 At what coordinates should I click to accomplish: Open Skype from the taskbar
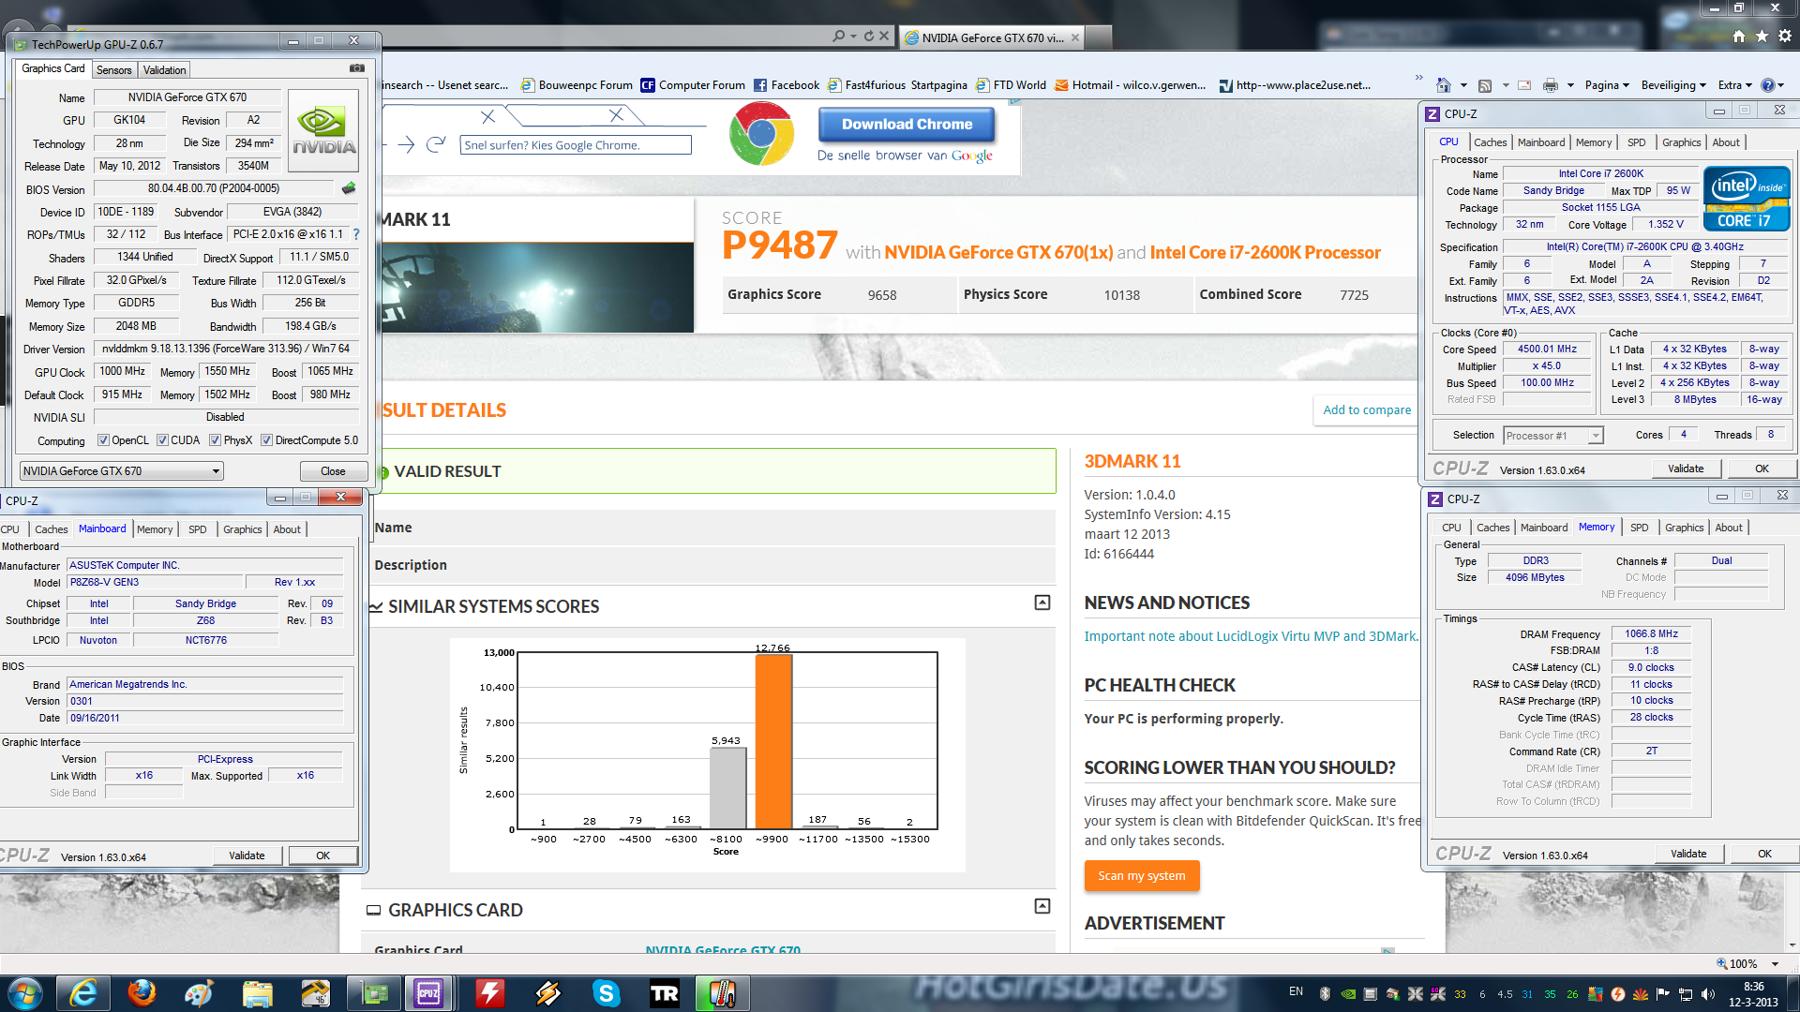pyautogui.click(x=607, y=993)
